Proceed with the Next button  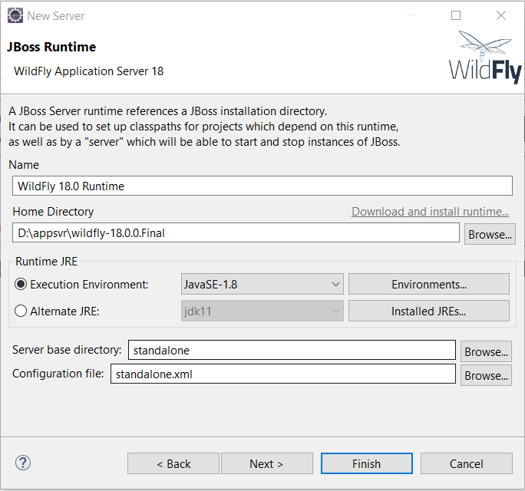267,463
